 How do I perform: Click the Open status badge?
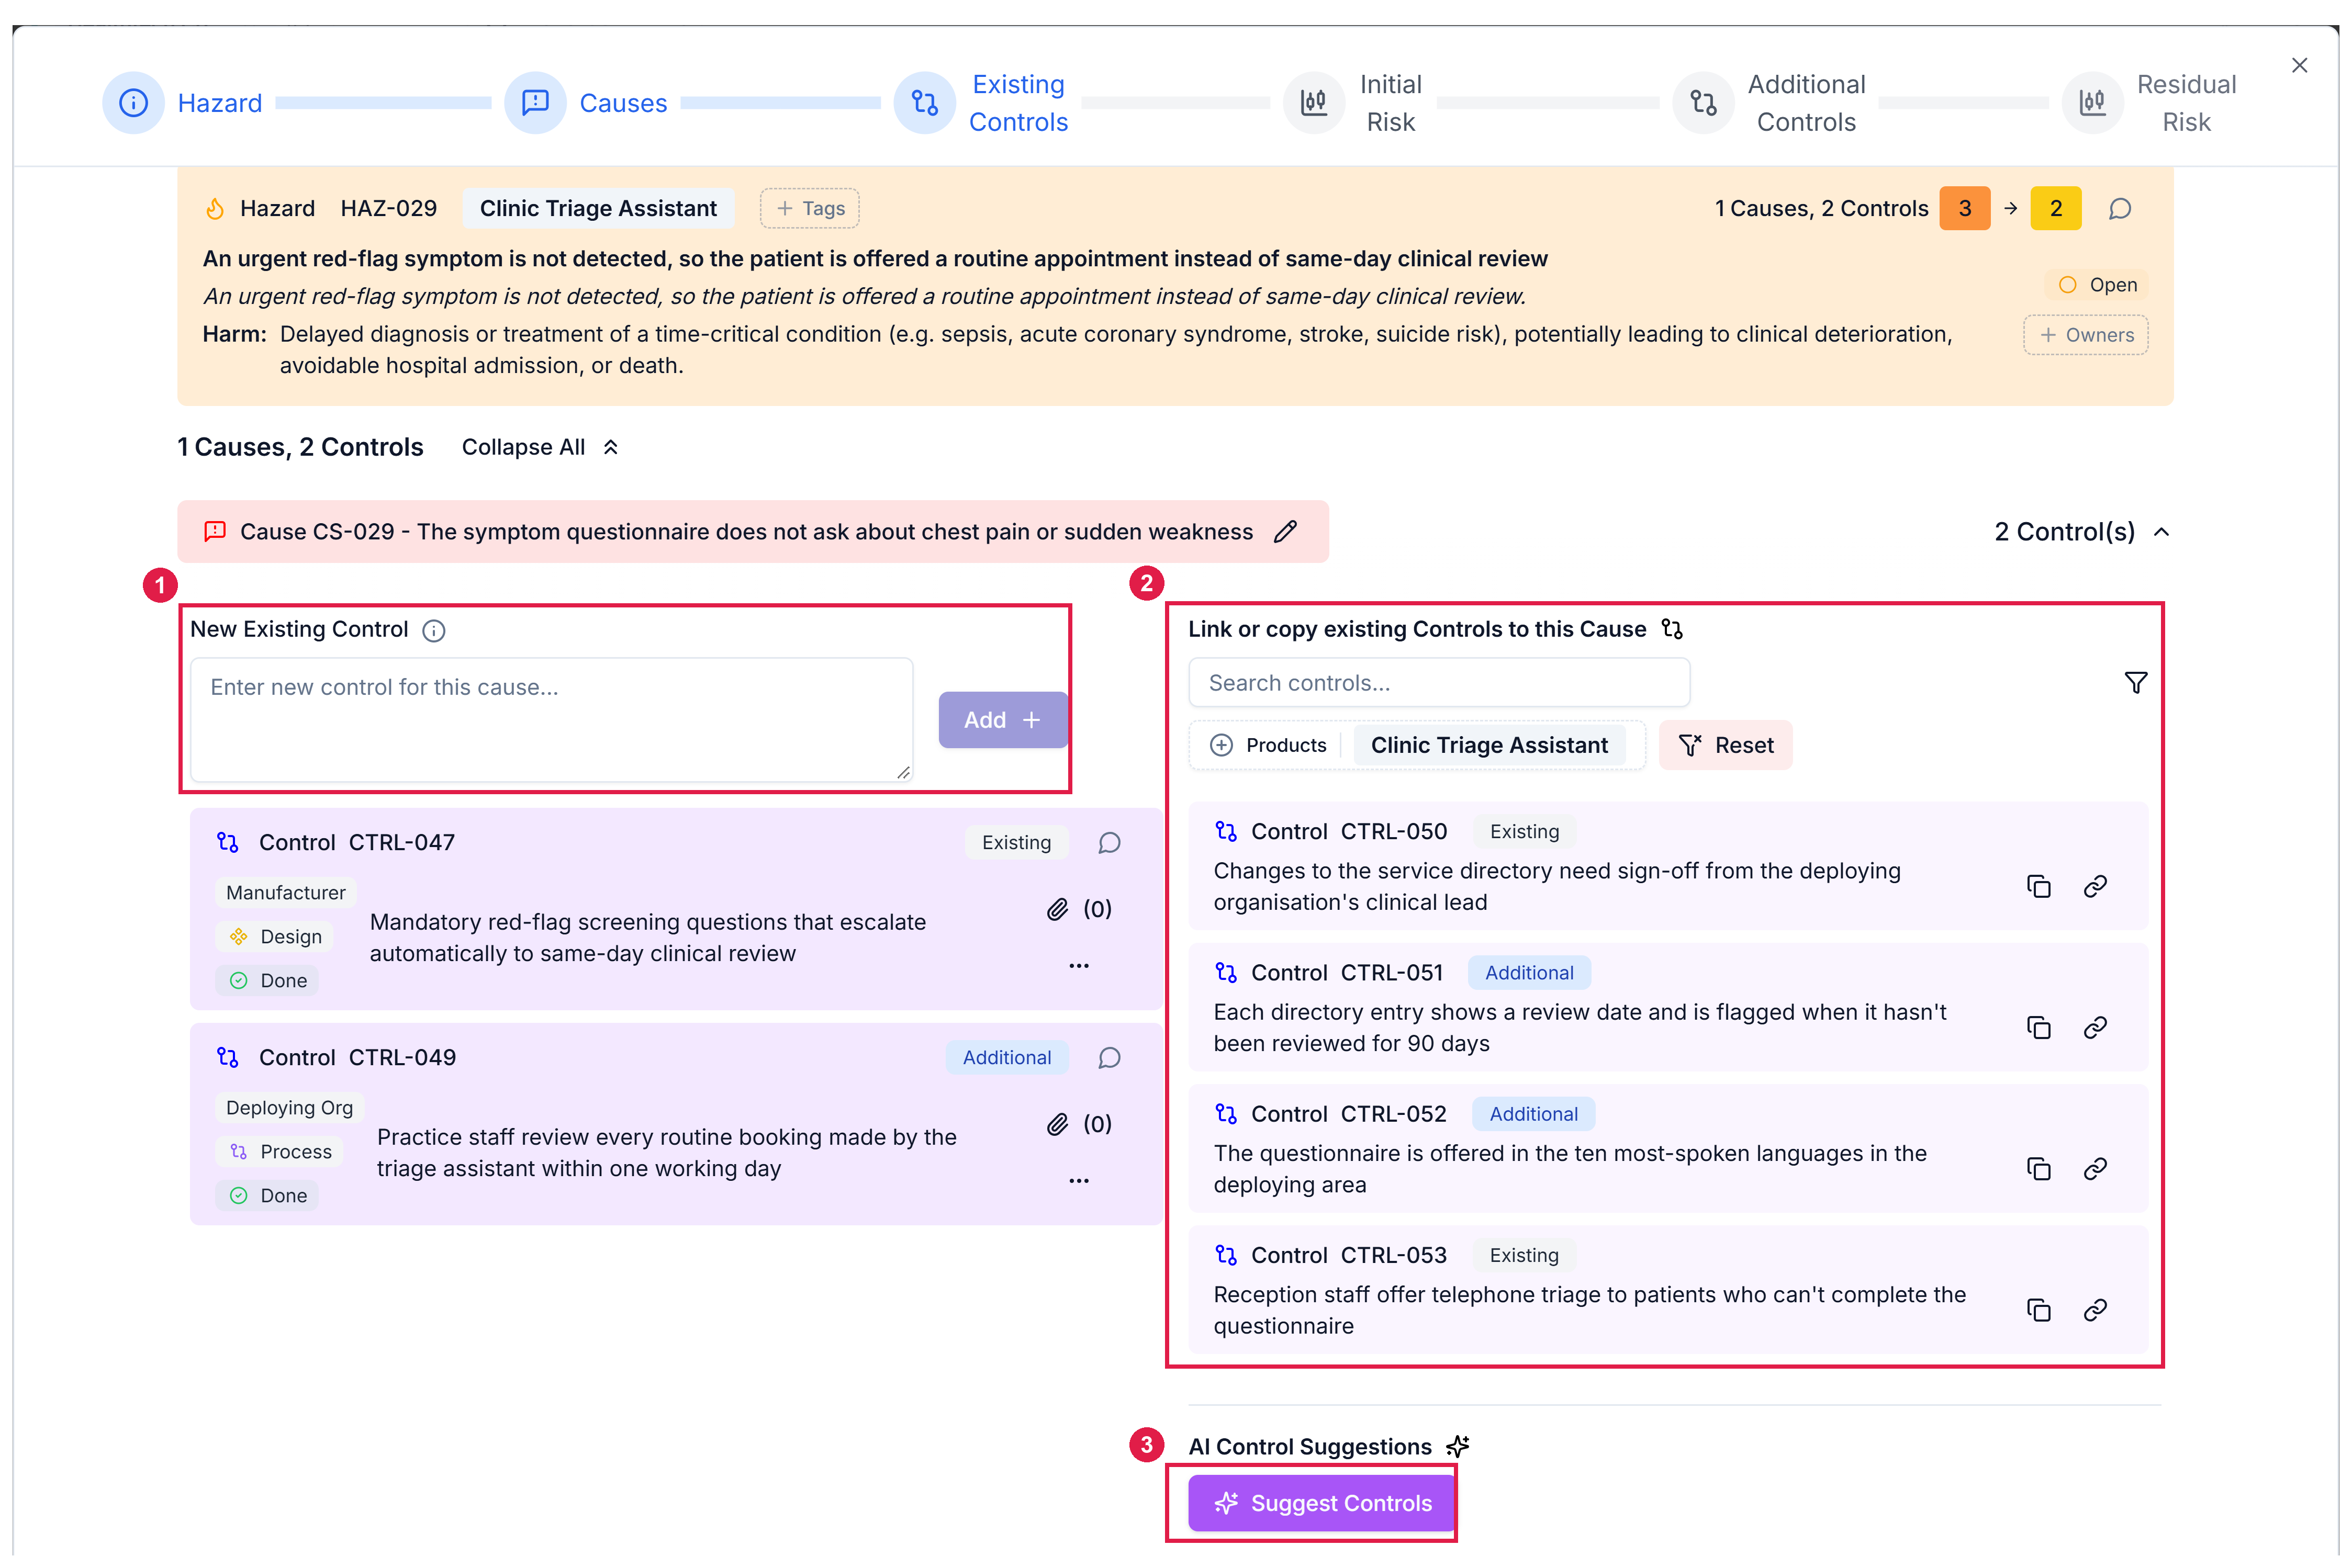[2096, 285]
